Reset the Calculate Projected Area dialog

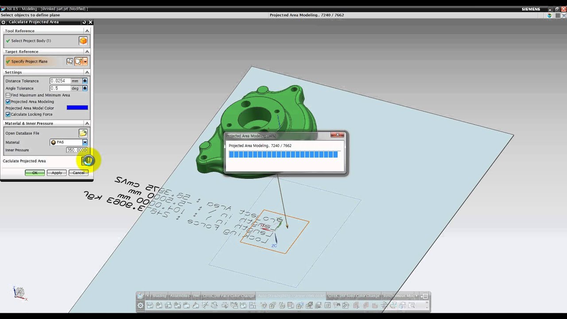[84, 22]
